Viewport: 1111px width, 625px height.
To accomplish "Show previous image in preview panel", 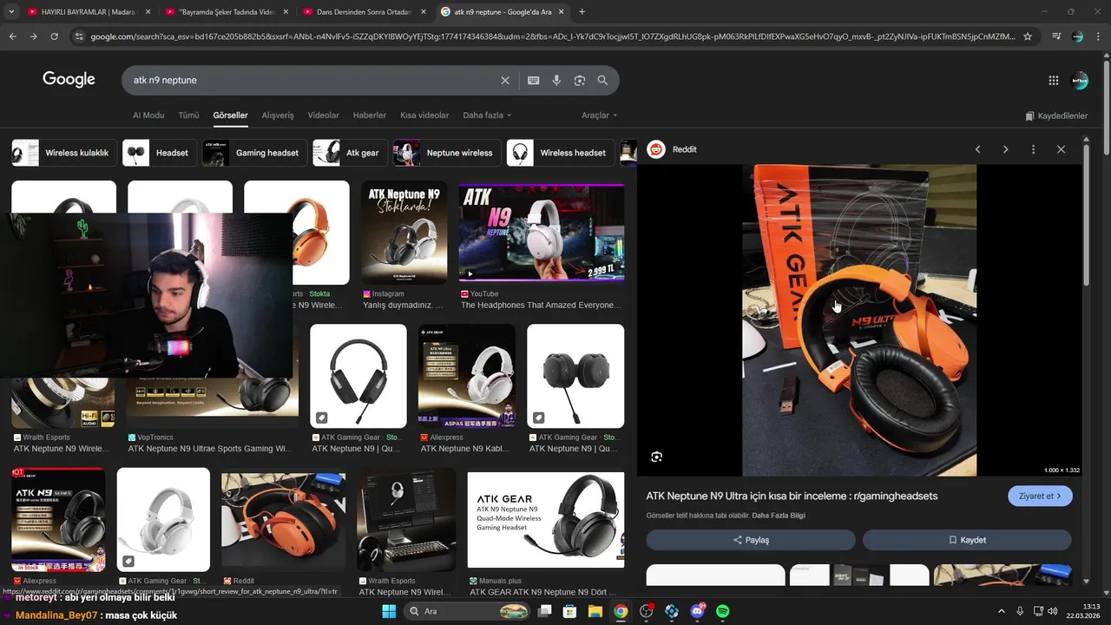I will tap(977, 149).
